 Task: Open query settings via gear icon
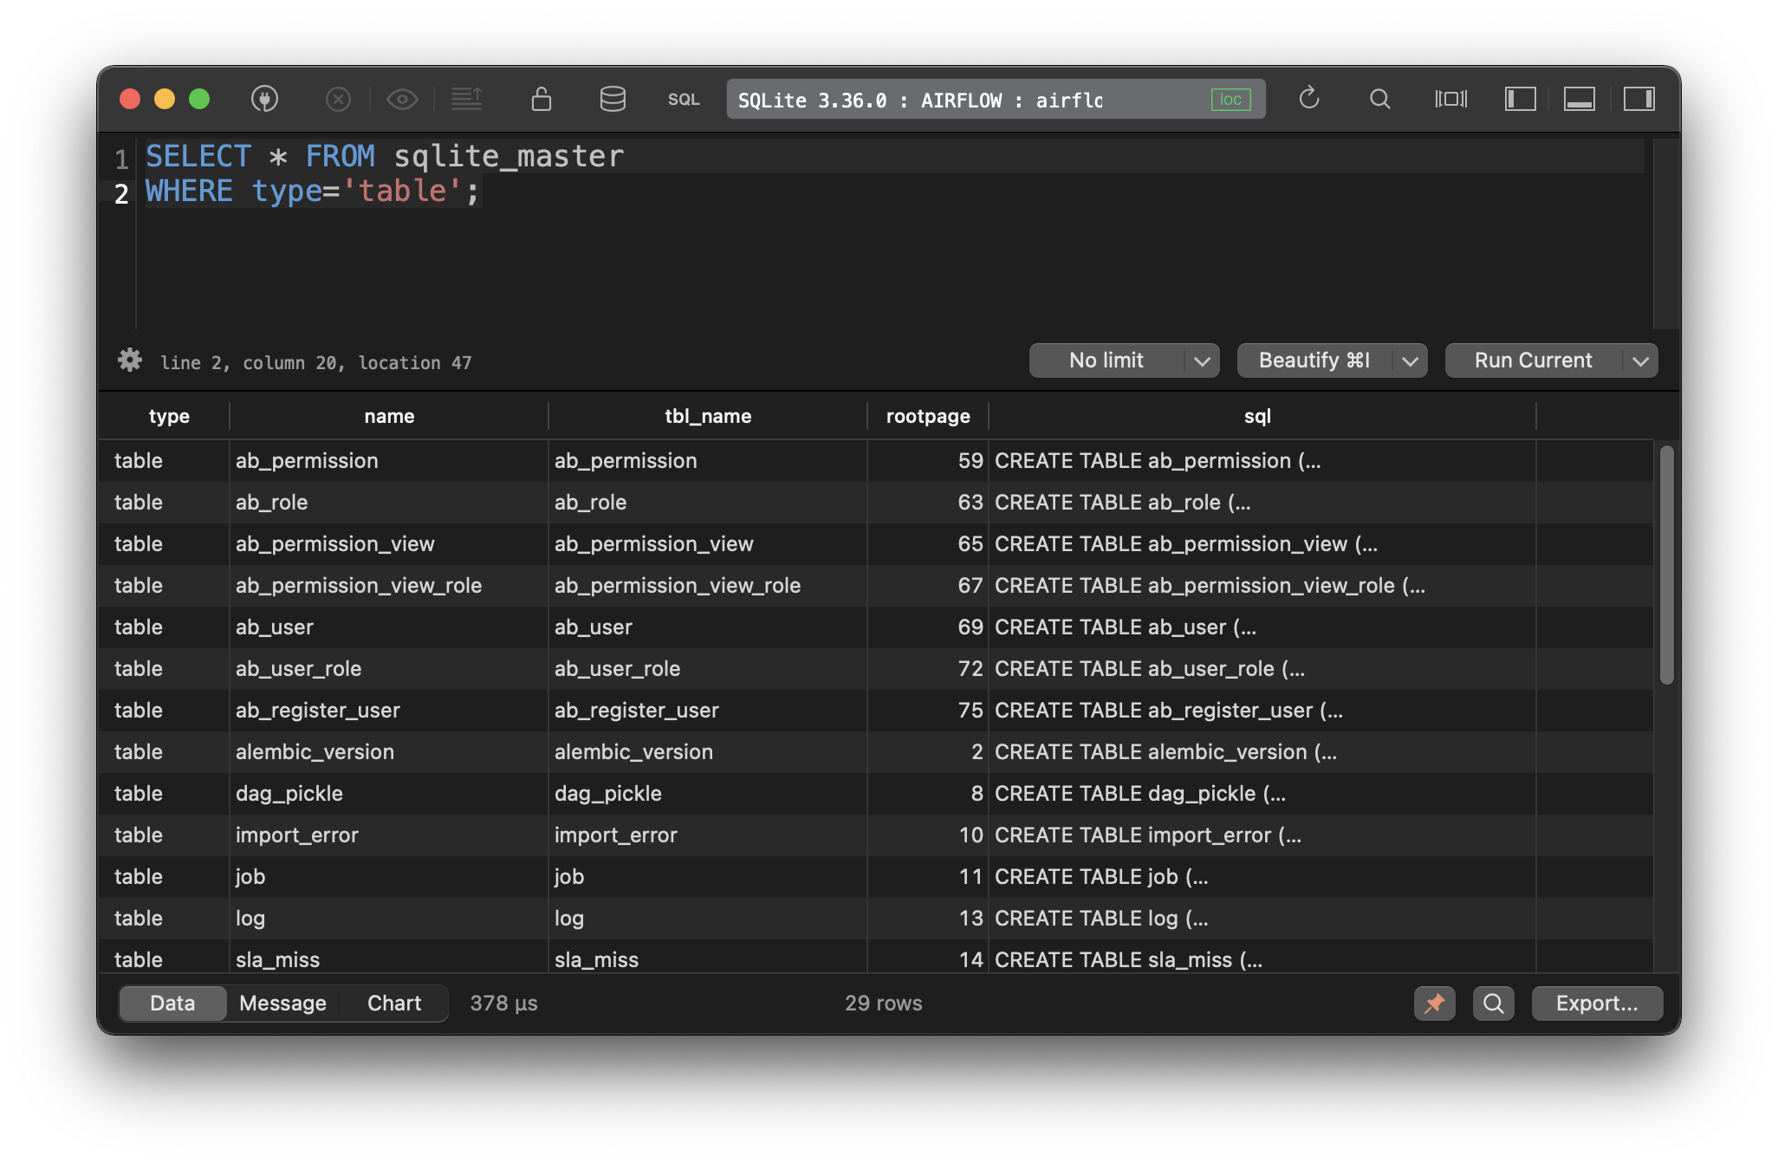[x=128, y=361]
